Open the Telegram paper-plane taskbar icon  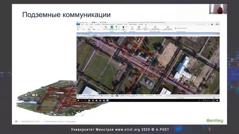108,100
